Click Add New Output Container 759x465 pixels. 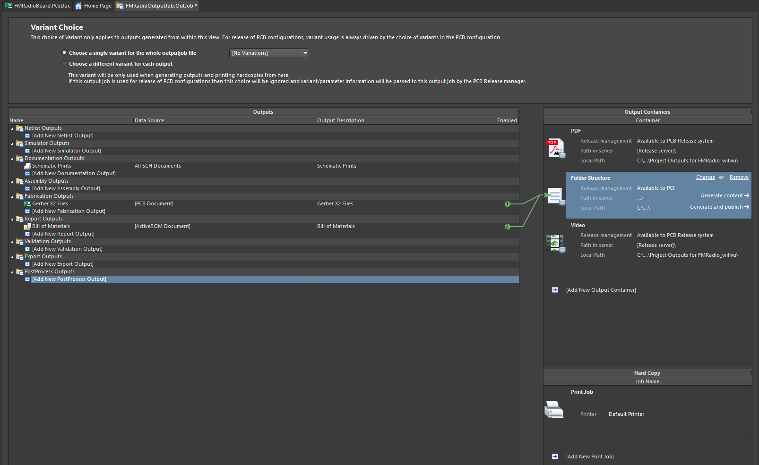(601, 290)
